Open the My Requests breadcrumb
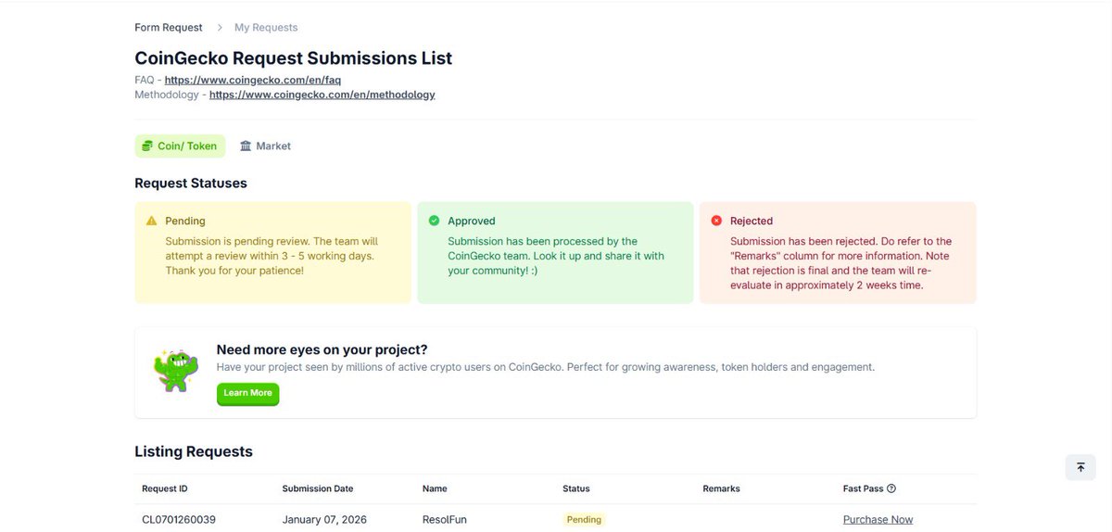Viewport: 1112px width, 532px height. (x=266, y=28)
